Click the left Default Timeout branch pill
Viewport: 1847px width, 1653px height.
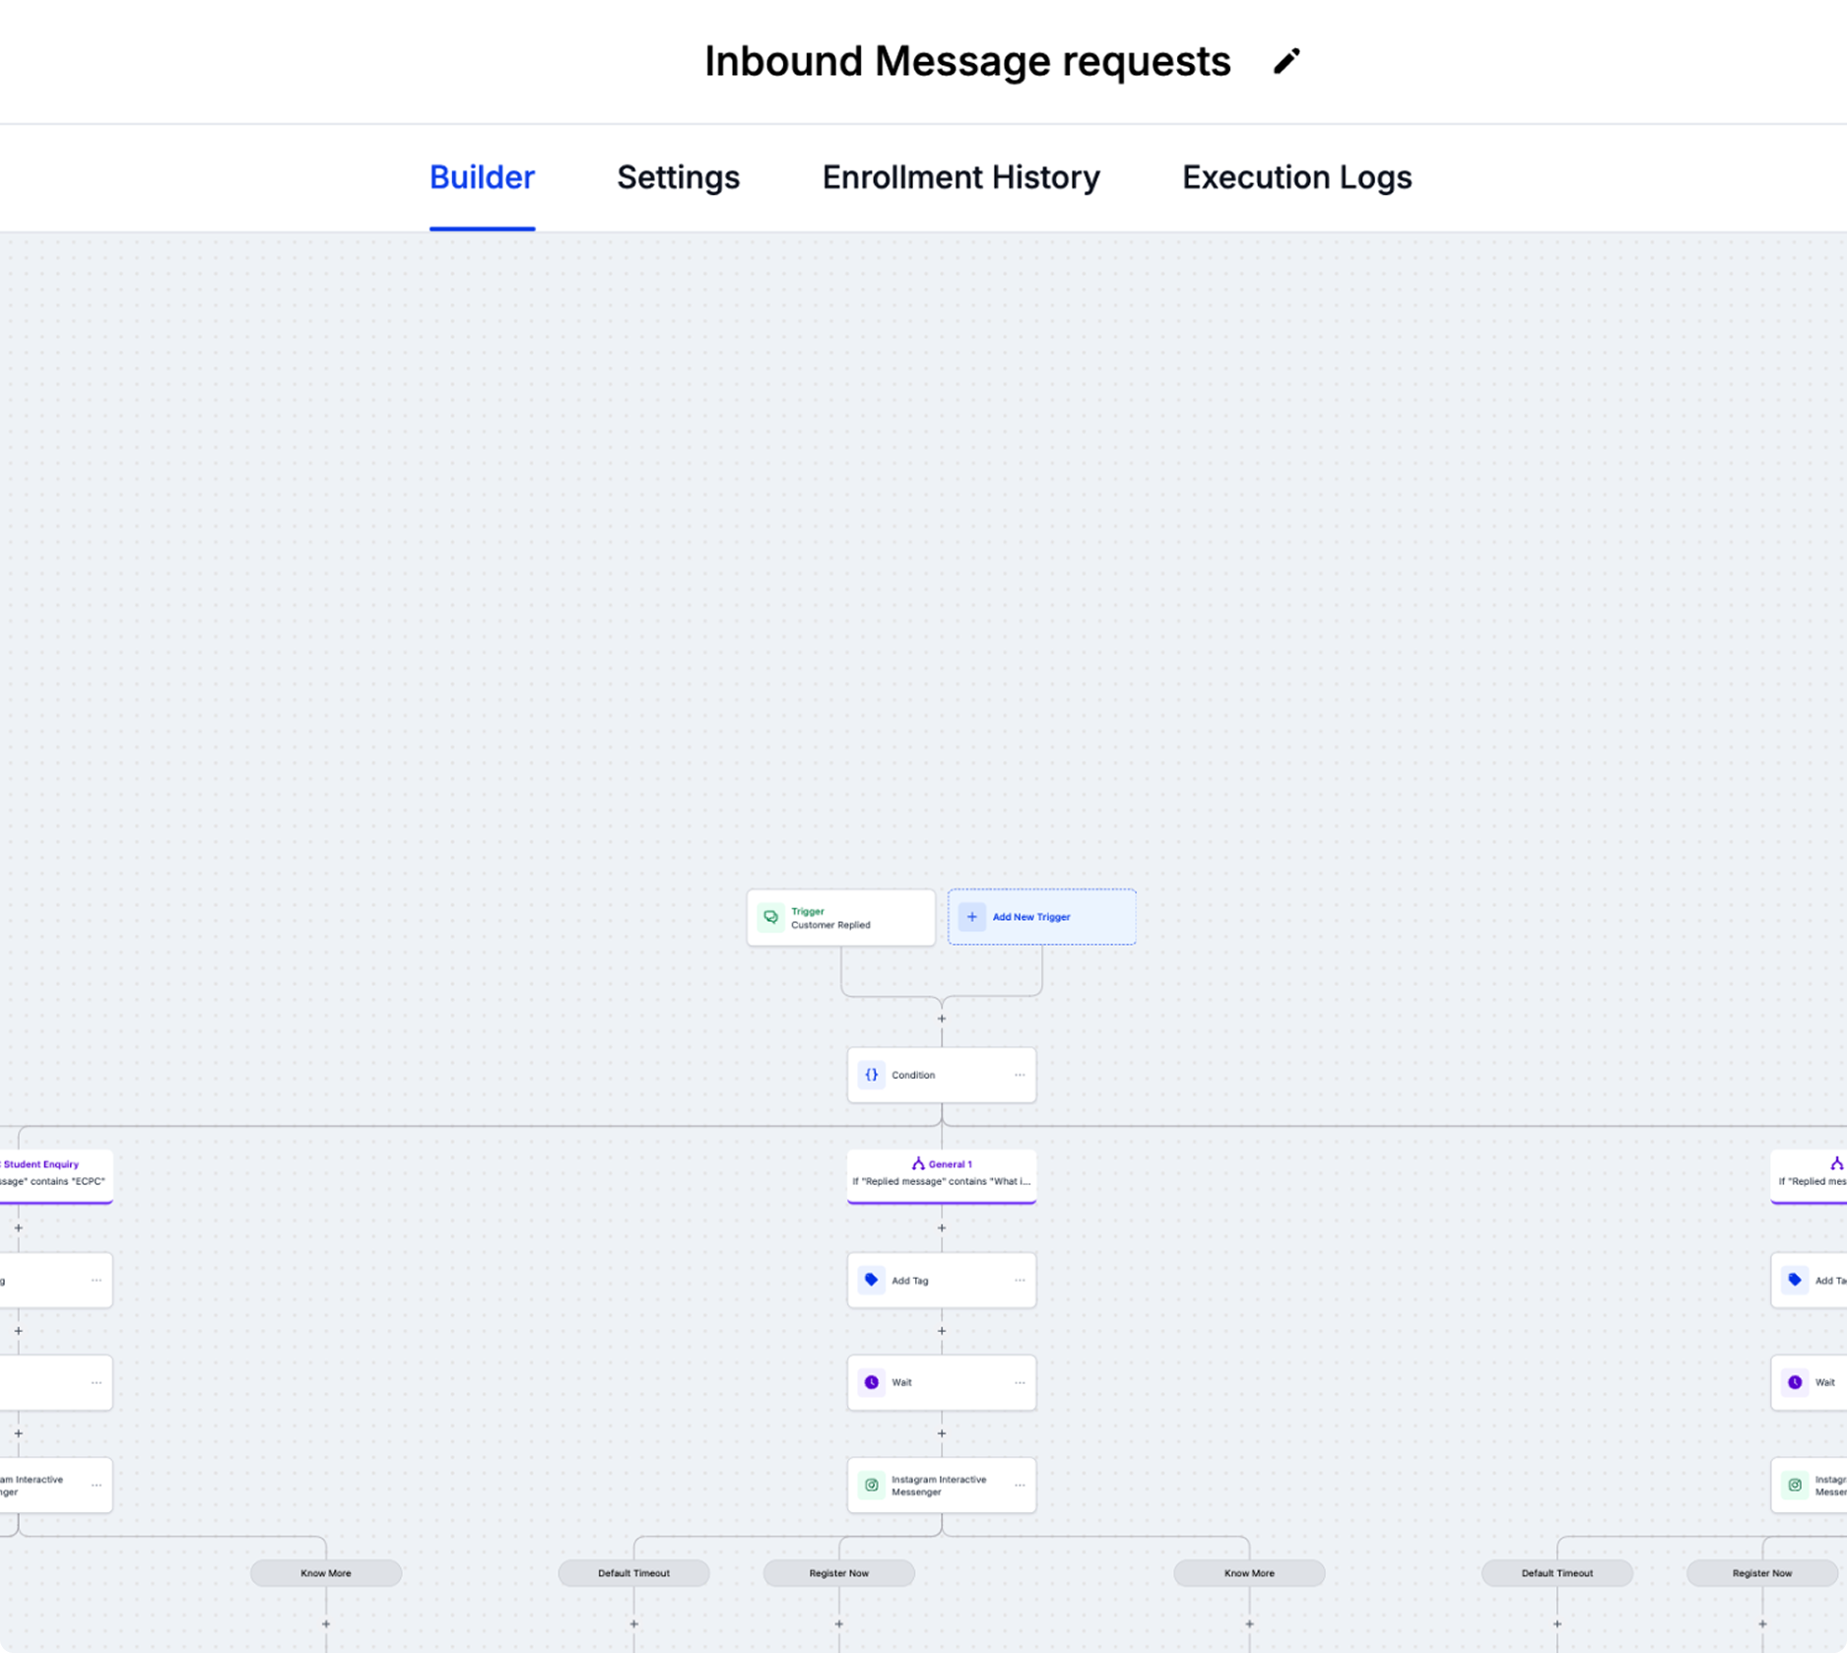pyautogui.click(x=633, y=1573)
